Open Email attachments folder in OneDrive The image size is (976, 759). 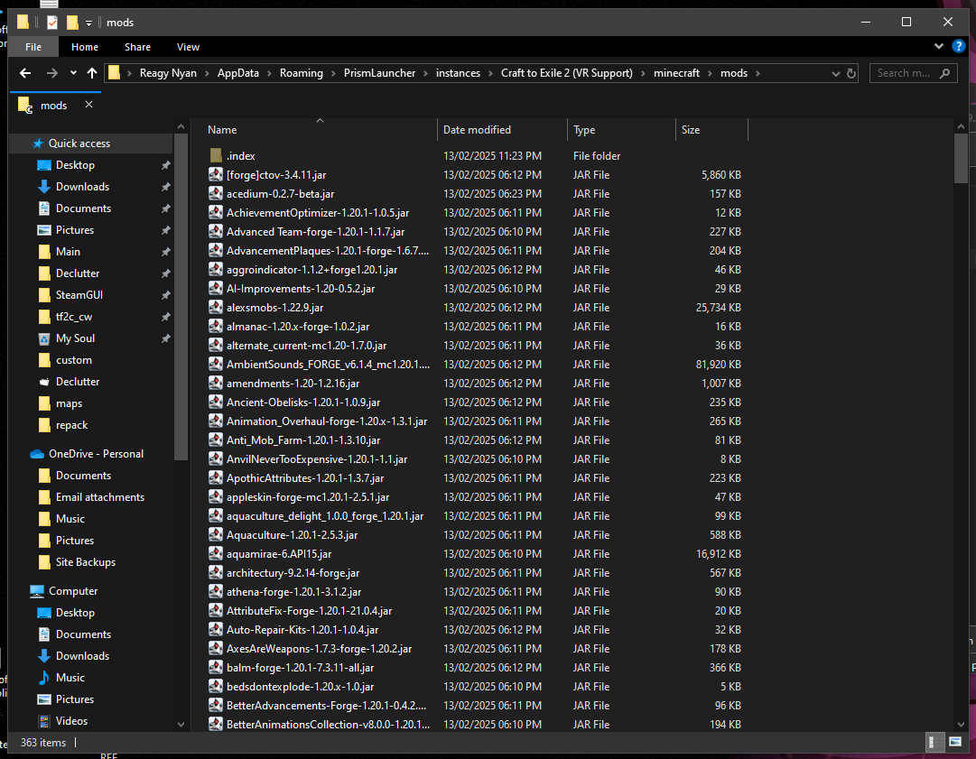(100, 497)
